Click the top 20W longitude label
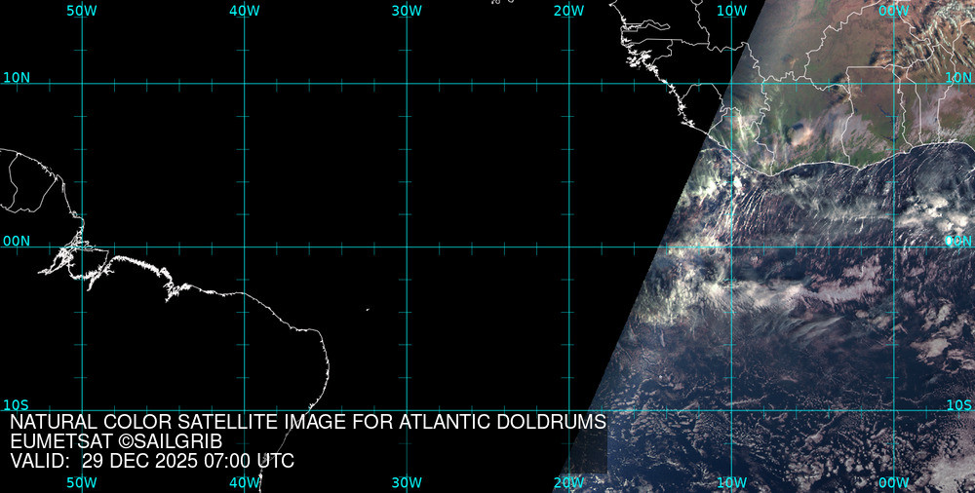This screenshot has height=493, width=975. pyautogui.click(x=568, y=10)
